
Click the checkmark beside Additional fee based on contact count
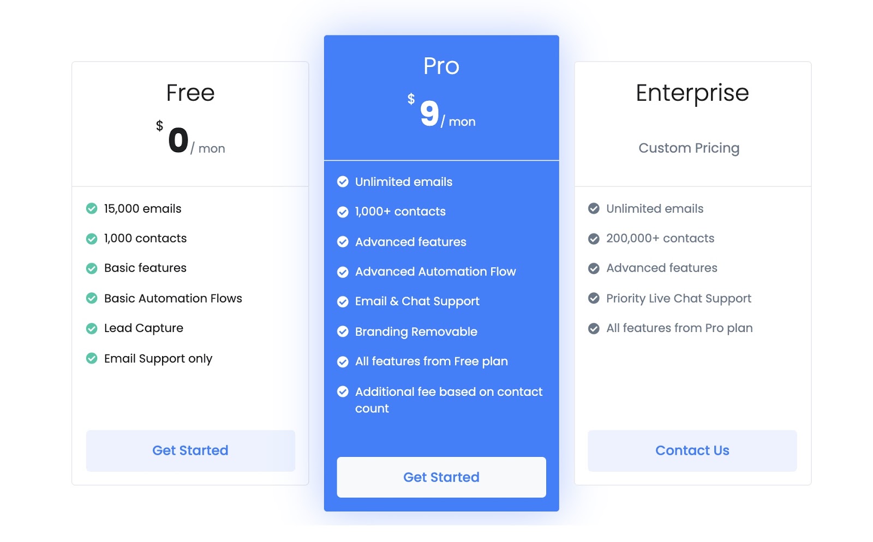(343, 392)
